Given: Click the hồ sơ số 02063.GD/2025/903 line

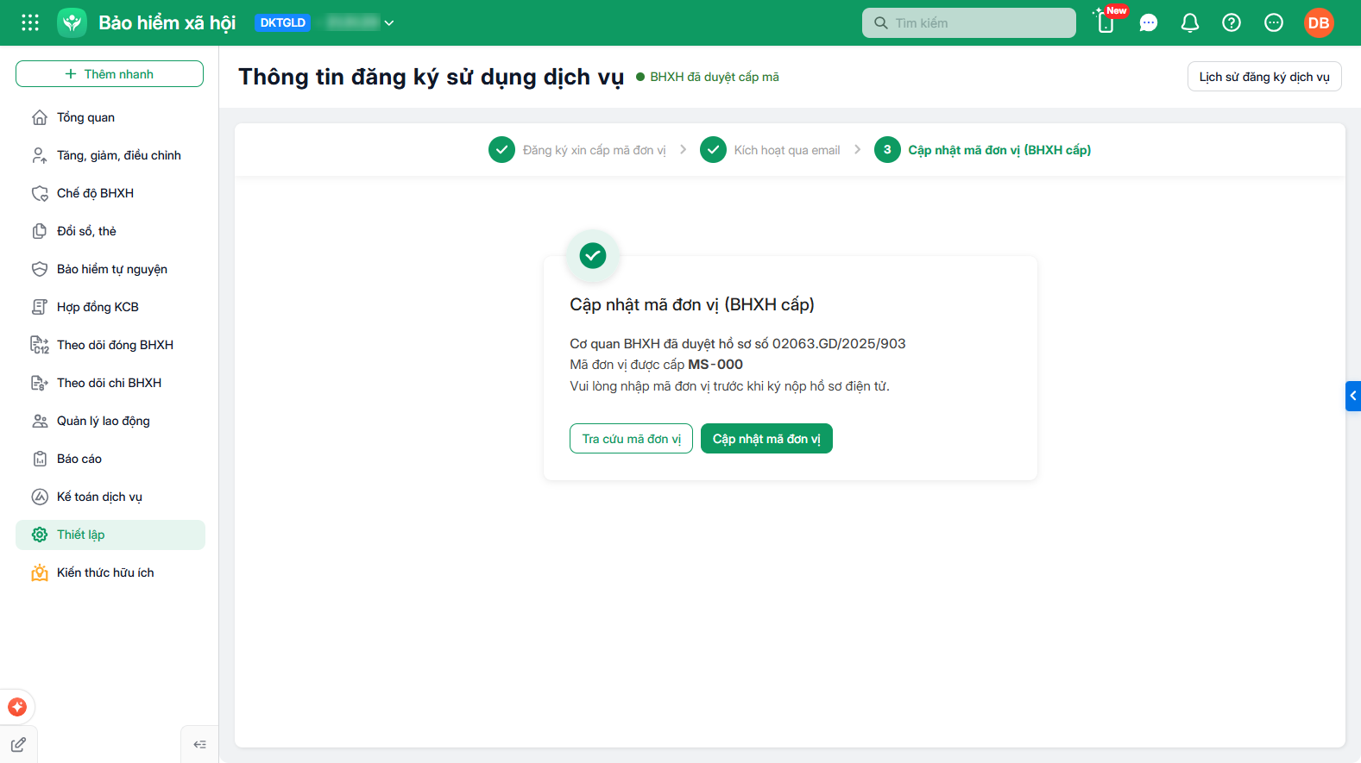Looking at the screenshot, I should click(738, 344).
